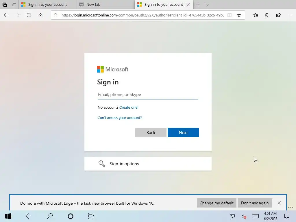Focus the Email, phone, or Skype field
The height and width of the screenshot is (222, 296).
pyautogui.click(x=148, y=95)
